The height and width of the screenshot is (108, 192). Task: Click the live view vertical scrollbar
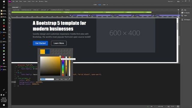[177, 40]
